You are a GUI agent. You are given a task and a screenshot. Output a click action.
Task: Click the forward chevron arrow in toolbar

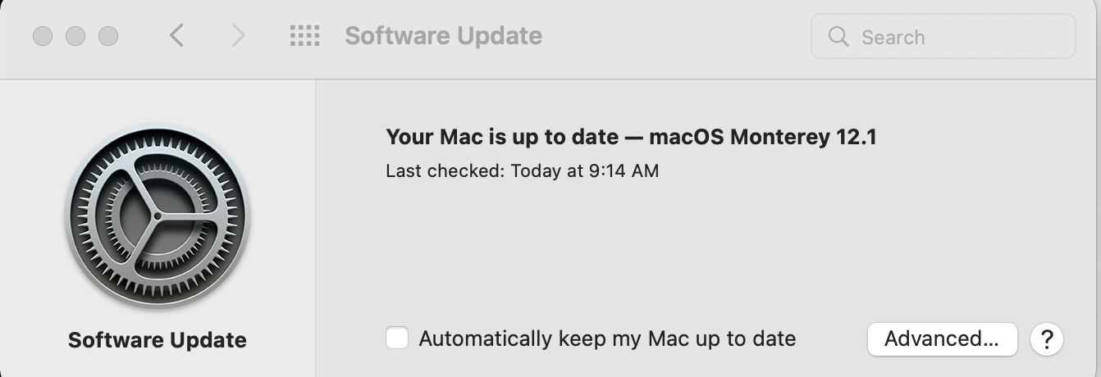click(x=239, y=35)
